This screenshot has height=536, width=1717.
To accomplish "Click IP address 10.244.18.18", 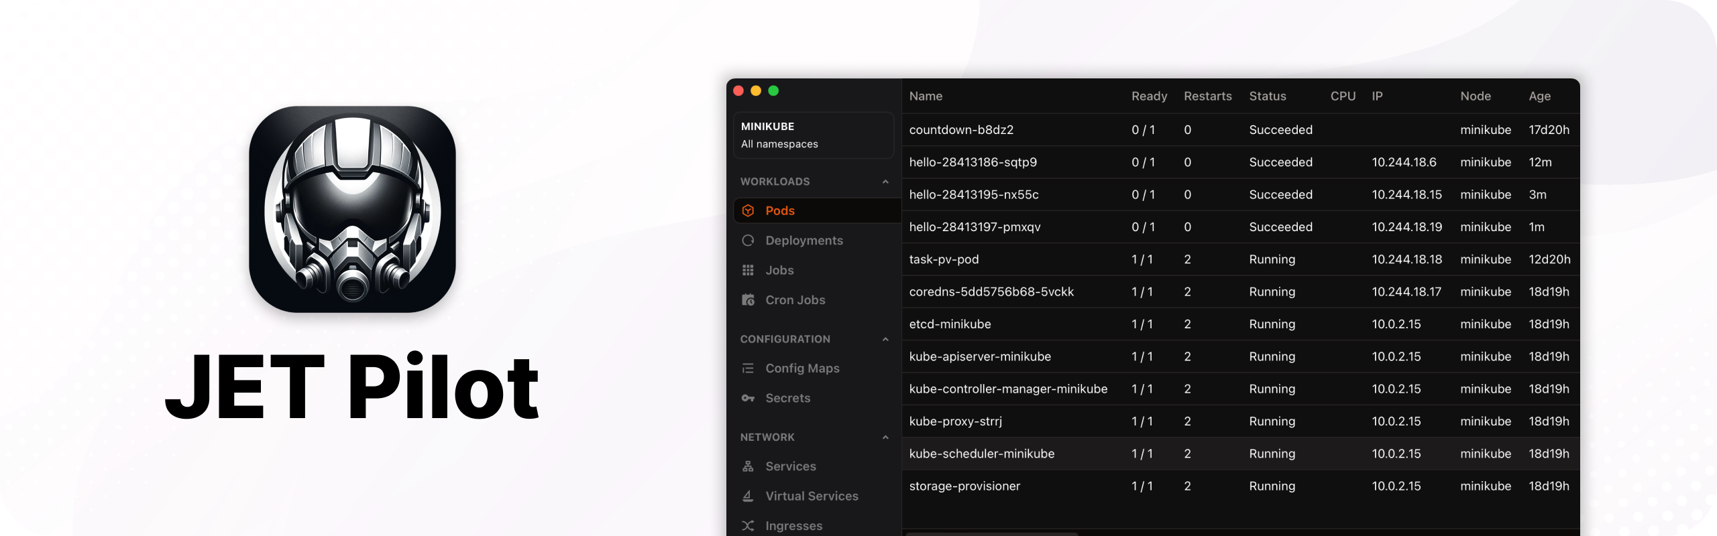I will pos(1406,259).
